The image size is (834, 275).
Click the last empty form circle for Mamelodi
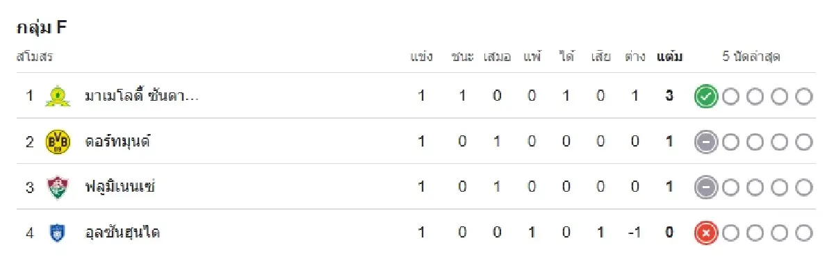[x=804, y=97]
